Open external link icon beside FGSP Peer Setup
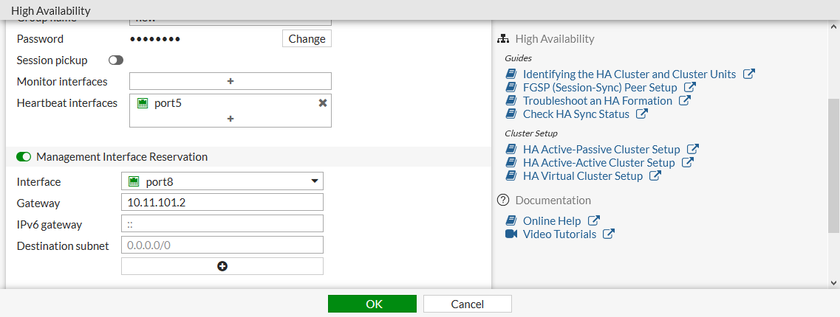Viewport: 840px width, 317px height. click(x=690, y=88)
